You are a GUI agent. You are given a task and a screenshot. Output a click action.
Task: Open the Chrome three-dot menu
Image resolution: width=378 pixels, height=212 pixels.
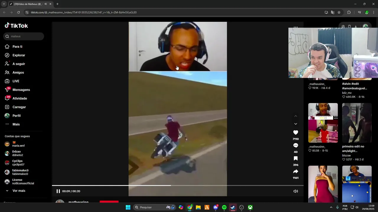click(x=374, y=12)
